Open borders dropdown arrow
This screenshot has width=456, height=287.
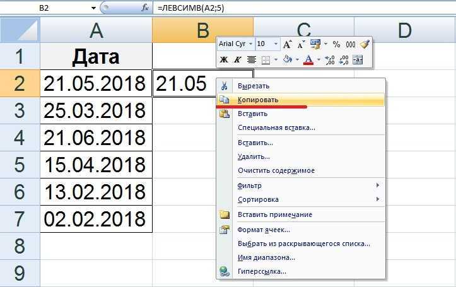tap(276, 60)
